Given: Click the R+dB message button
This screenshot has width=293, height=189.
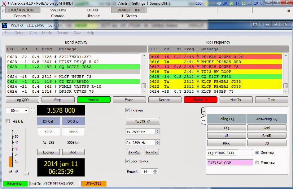Looking at the screenshot, I should [267, 136].
